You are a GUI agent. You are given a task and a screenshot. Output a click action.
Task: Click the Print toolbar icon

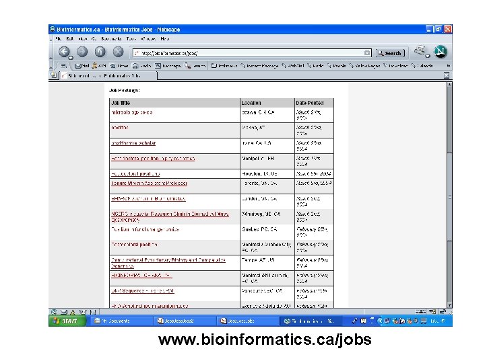click(x=420, y=50)
